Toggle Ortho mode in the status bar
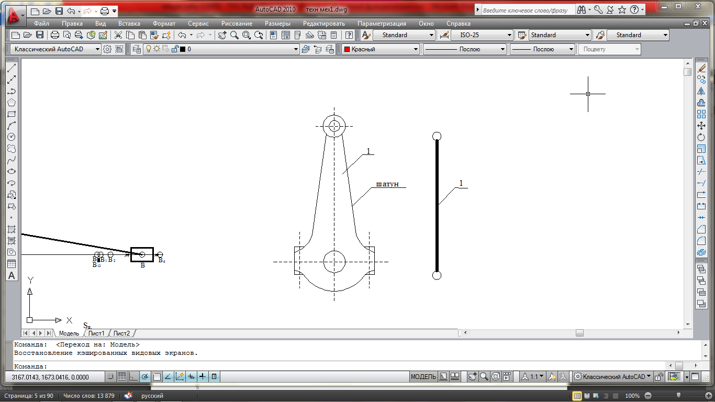This screenshot has width=715, height=402. (x=133, y=376)
